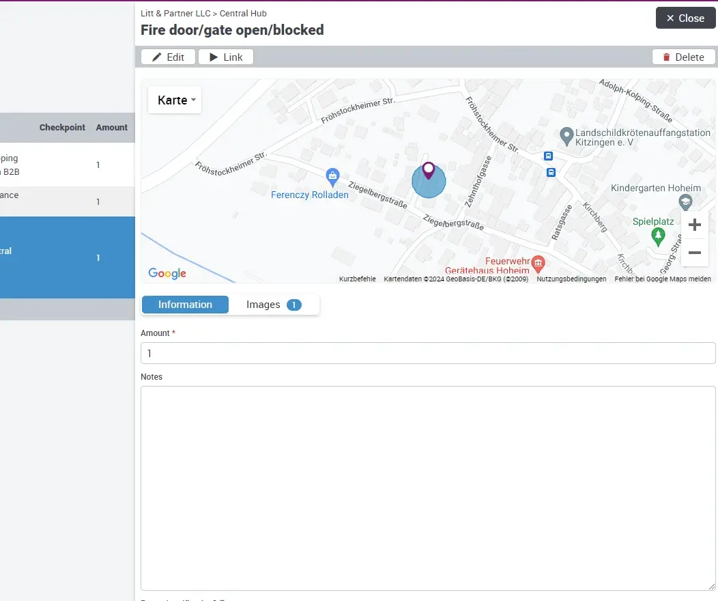This screenshot has height=601, width=718.
Task: Delete this fire door entry
Action: 683,57
